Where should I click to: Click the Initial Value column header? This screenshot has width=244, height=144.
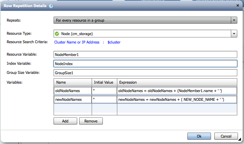(104, 82)
